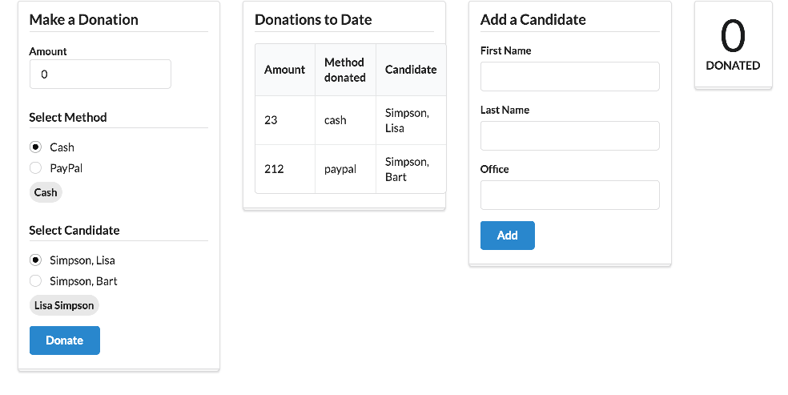Focus the Last Name field
This screenshot has width=788, height=395.
coord(569,136)
